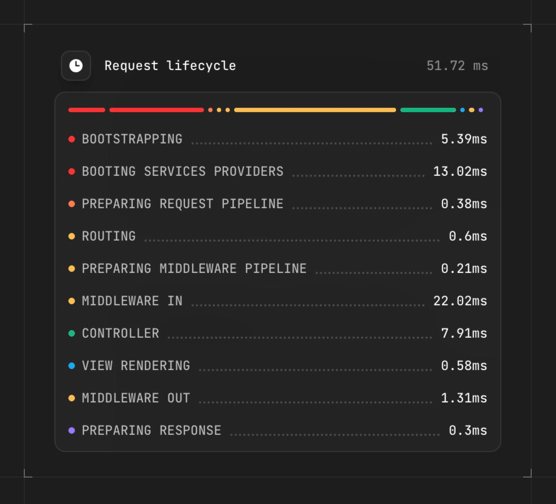Click the blue View Rendering timeline dot
Viewport: 556px width, 504px height.
463,110
